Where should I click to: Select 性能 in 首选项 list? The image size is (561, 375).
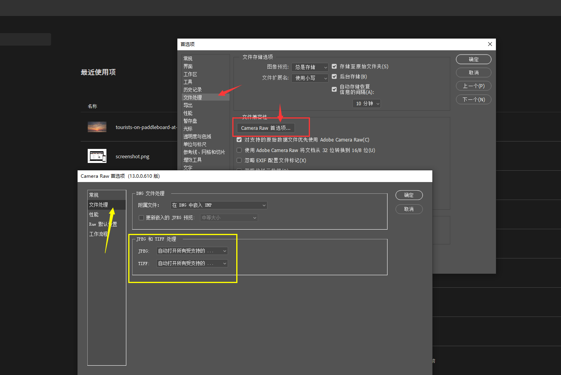[188, 113]
